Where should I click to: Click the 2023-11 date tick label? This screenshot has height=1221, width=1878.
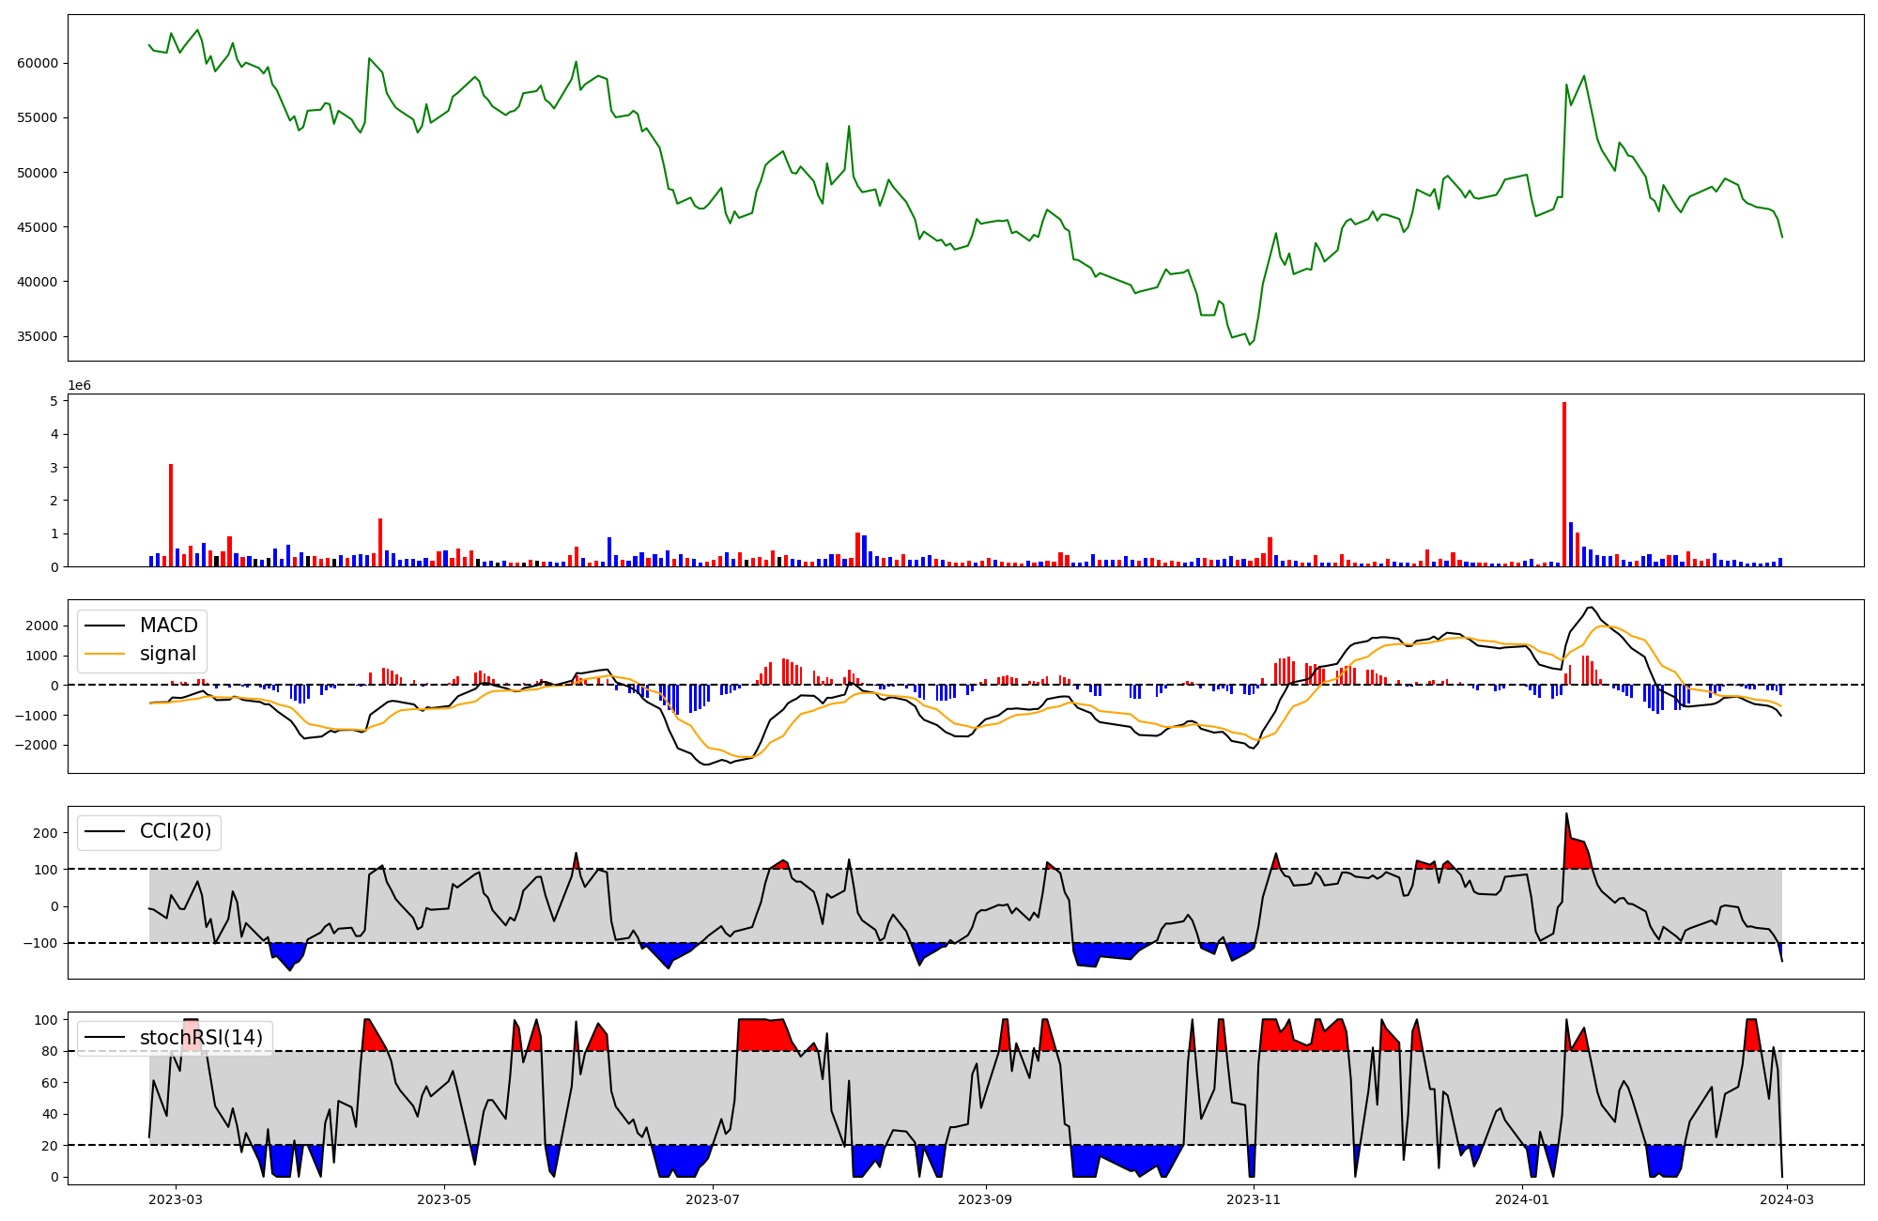point(1255,1199)
